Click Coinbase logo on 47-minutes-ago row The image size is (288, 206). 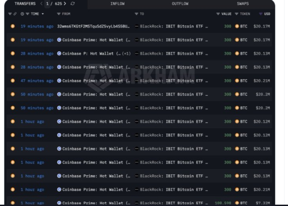59,81
